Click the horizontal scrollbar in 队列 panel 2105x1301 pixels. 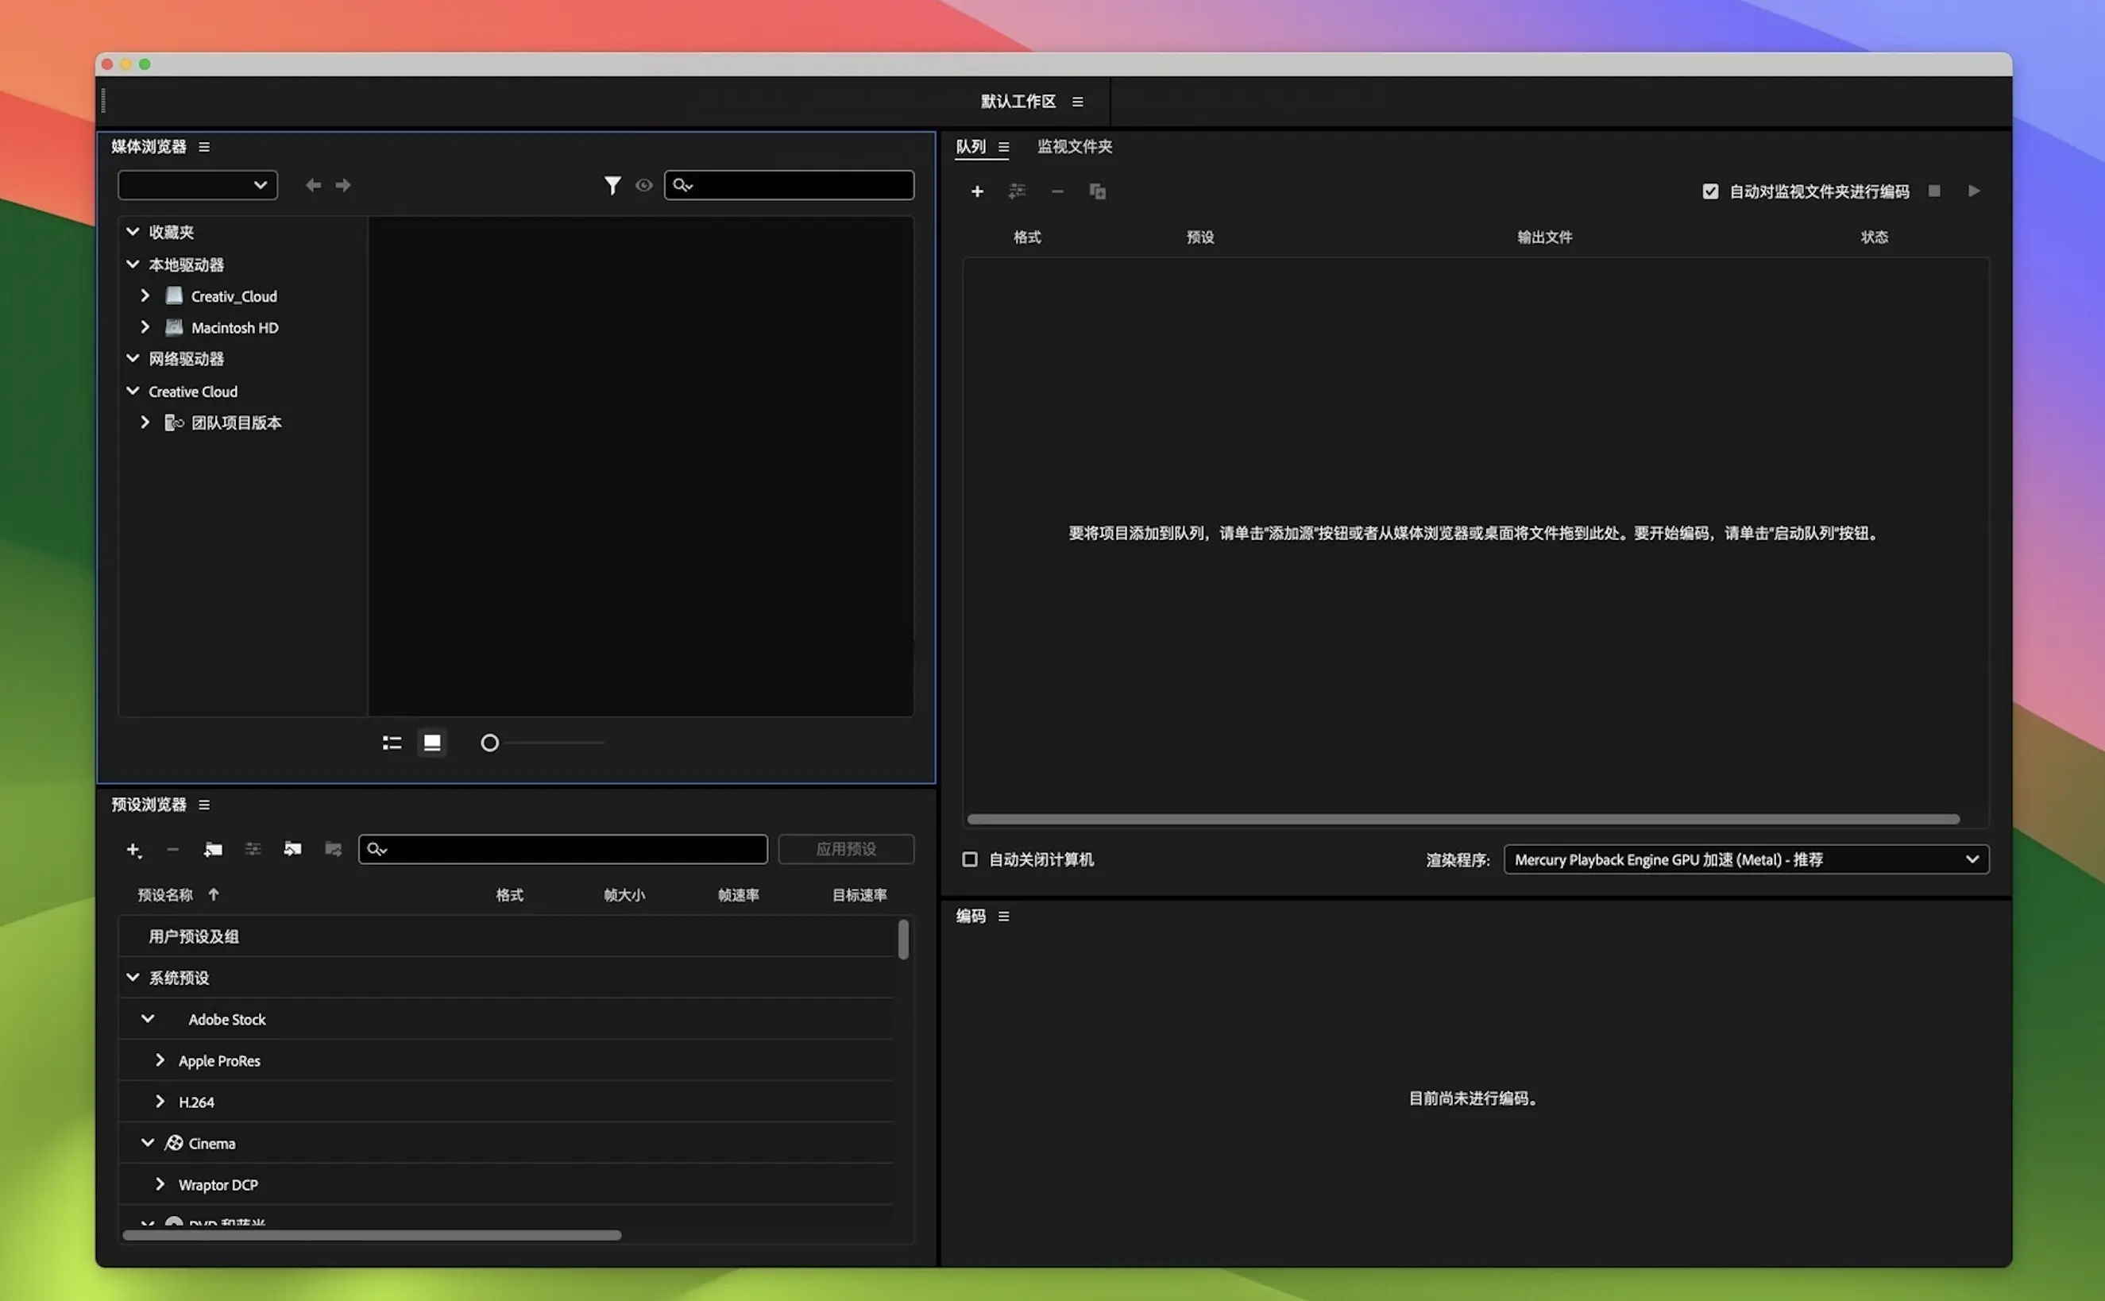click(x=1463, y=819)
